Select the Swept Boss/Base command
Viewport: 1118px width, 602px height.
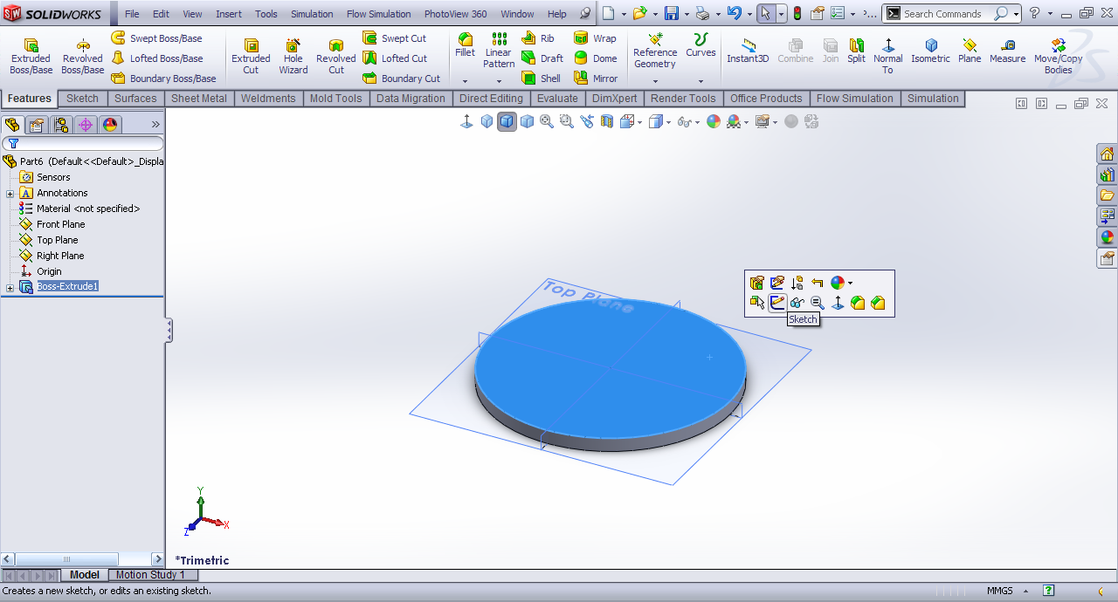(x=156, y=38)
